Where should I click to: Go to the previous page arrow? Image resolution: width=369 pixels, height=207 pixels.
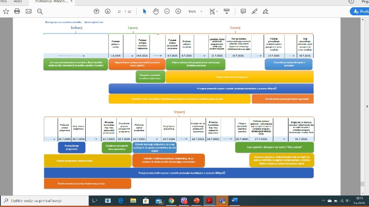tap(96, 11)
